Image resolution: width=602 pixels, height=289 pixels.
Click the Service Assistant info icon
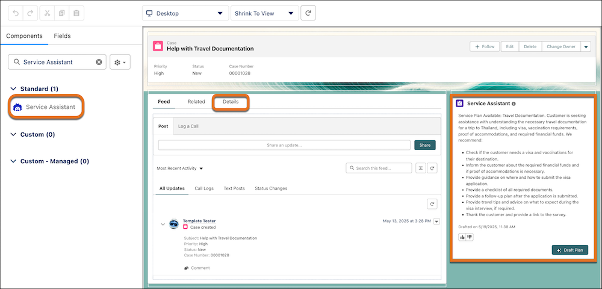[x=514, y=104]
